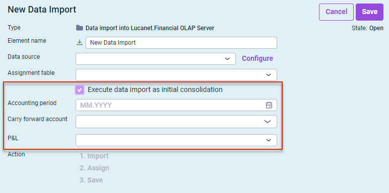This screenshot has width=389, height=193.
Task: Select the 1. Import action
Action: point(94,156)
